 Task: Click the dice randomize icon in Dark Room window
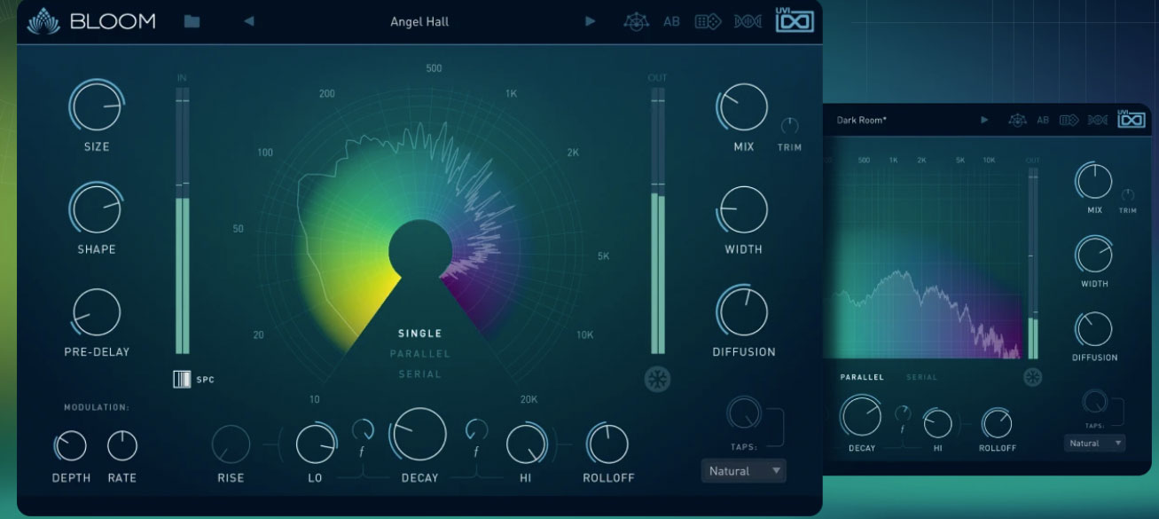1069,120
